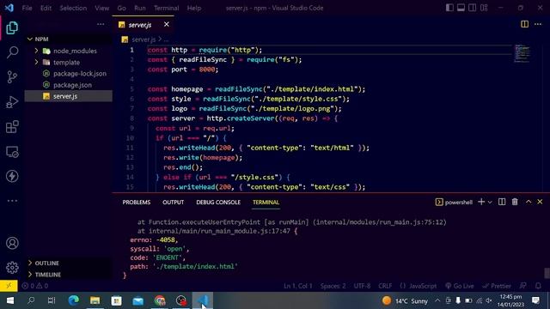This screenshot has width=550, height=309.
Task: Click the feedback icon in status bar
Action: coord(523,286)
